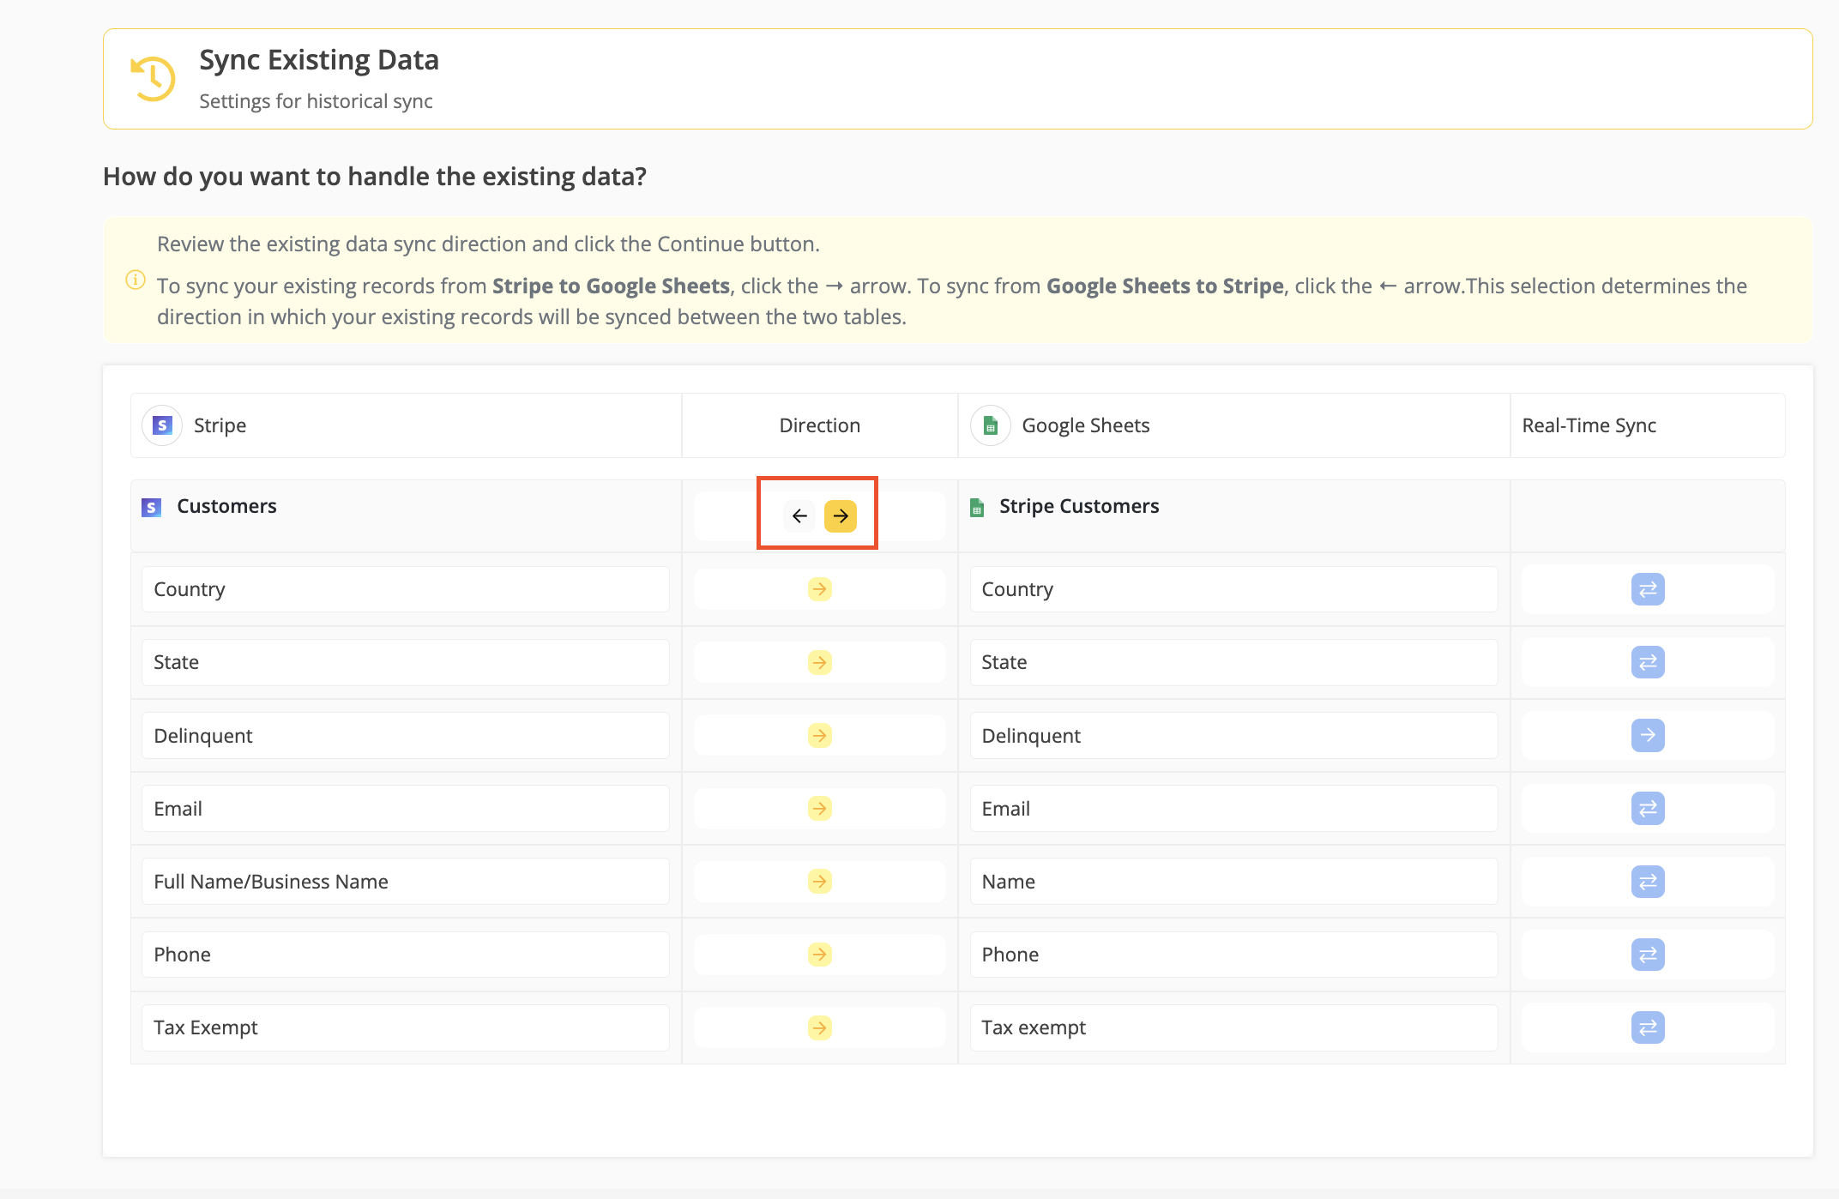Click the Stripe icon beside Customers
Viewport: 1839px width, 1199px height.
(x=151, y=507)
